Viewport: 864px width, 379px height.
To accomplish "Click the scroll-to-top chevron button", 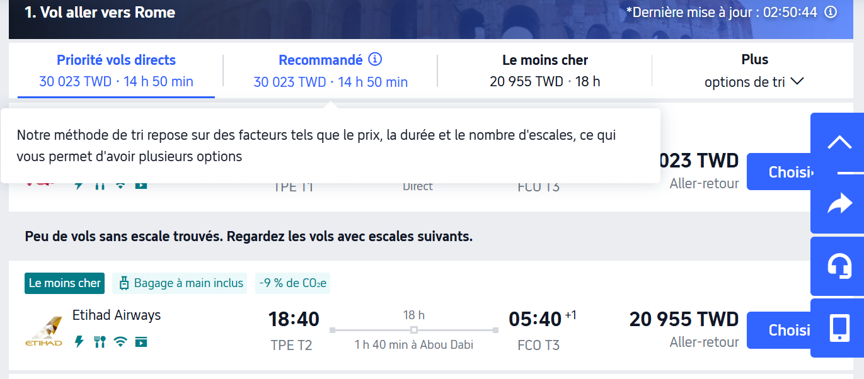I will (839, 142).
